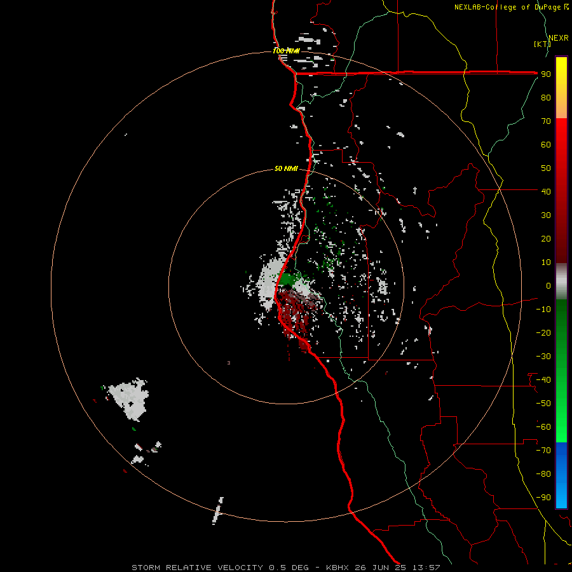Click the -60 value on the velocity scale

coord(543,427)
